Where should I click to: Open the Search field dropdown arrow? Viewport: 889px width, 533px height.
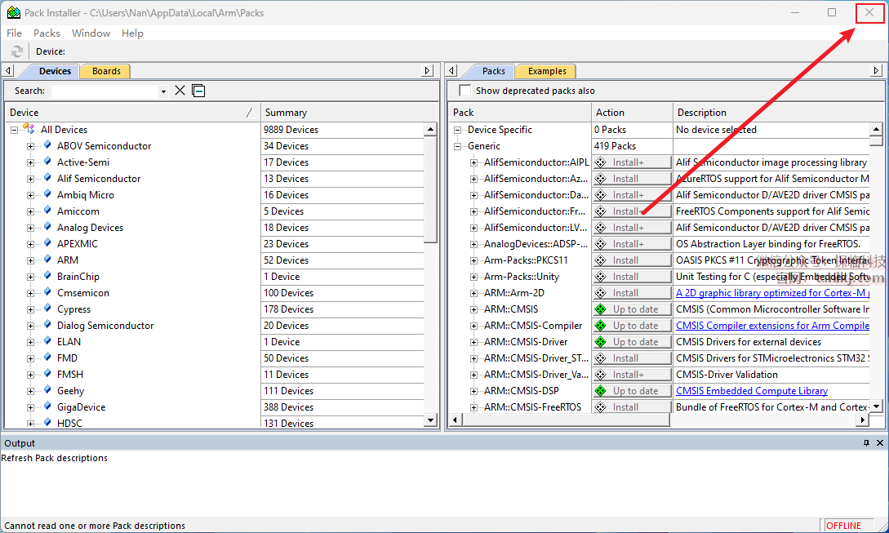163,91
